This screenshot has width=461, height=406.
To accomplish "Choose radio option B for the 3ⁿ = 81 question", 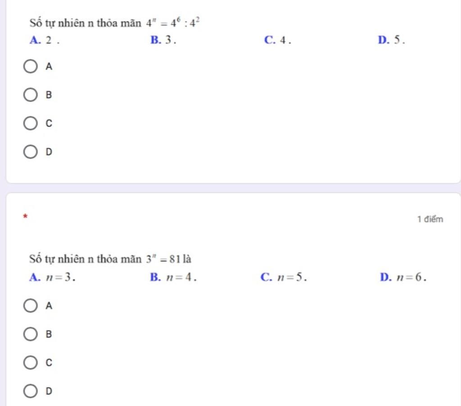I will point(30,334).
